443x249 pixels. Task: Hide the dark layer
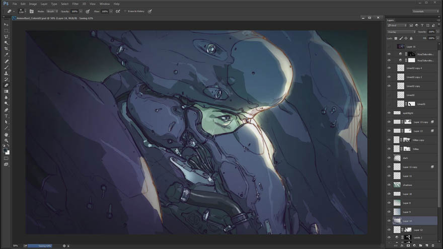coord(389,158)
